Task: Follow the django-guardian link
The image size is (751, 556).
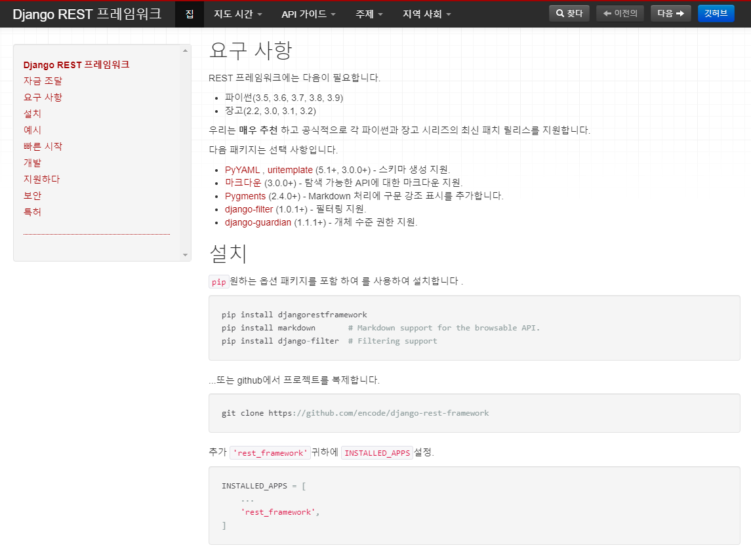Action: pos(258,222)
